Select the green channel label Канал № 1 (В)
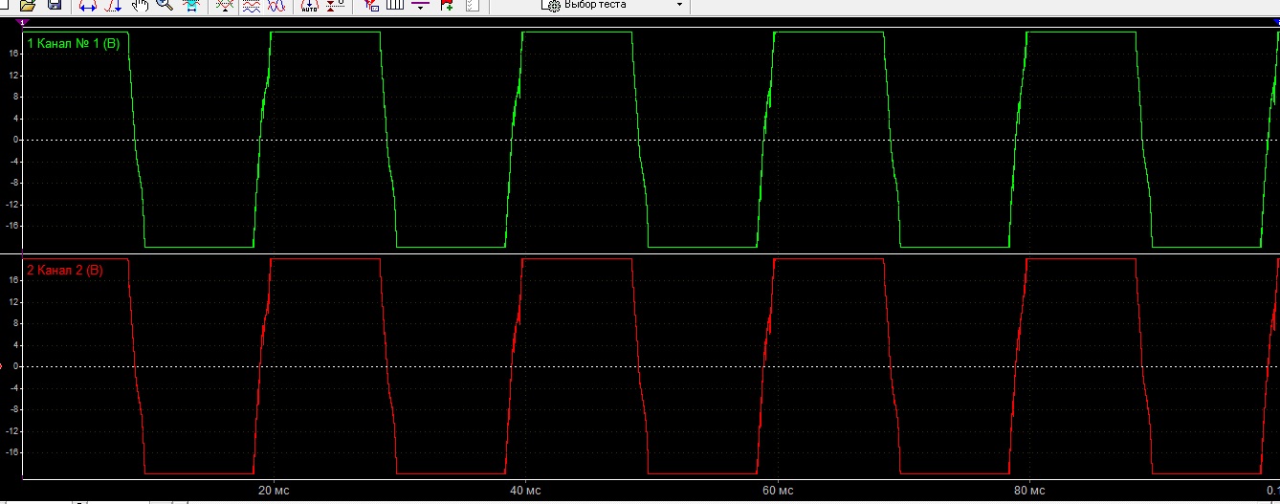Image resolution: width=1280 pixels, height=504 pixels. (x=73, y=44)
